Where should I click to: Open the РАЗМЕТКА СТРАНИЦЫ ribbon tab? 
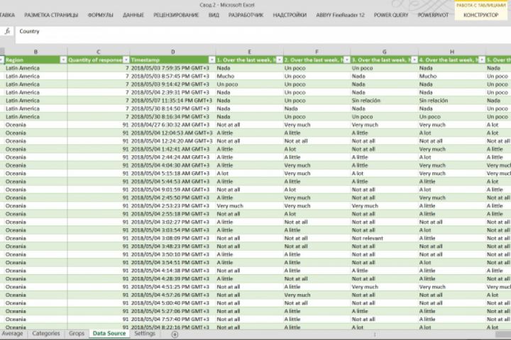51,15
